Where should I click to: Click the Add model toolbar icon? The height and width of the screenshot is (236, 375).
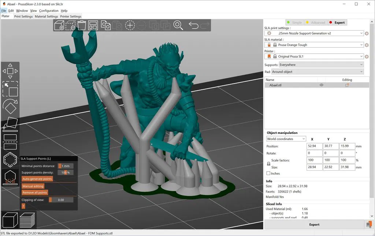(x=59, y=25)
